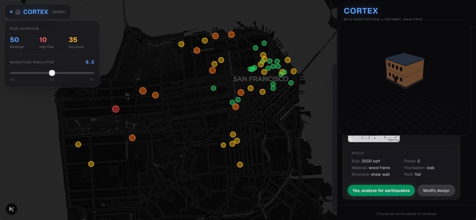The height and width of the screenshot is (220, 476).
Task: Click the "Floors: 2" spec
Action: [412, 161]
